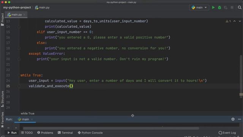Open the Favorites tool window sidebar tab
The height and width of the screenshot is (137, 243).
[2, 119]
